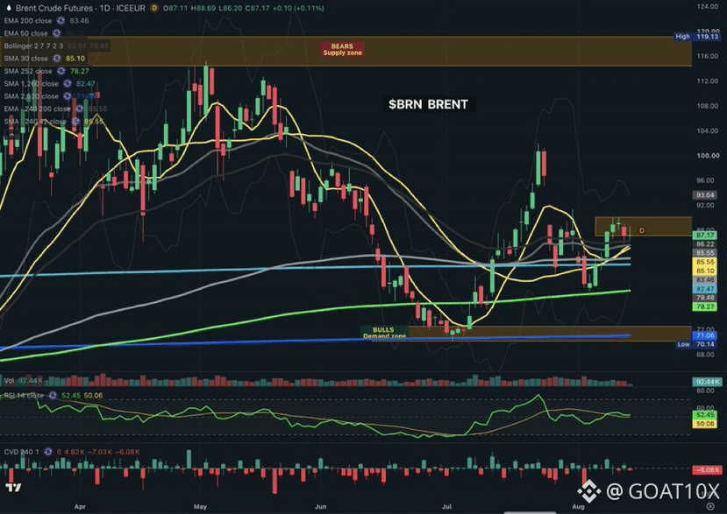The height and width of the screenshot is (514, 727).
Task: Click the circular icon beside SMA 1,260 close
Action: pos(68,84)
